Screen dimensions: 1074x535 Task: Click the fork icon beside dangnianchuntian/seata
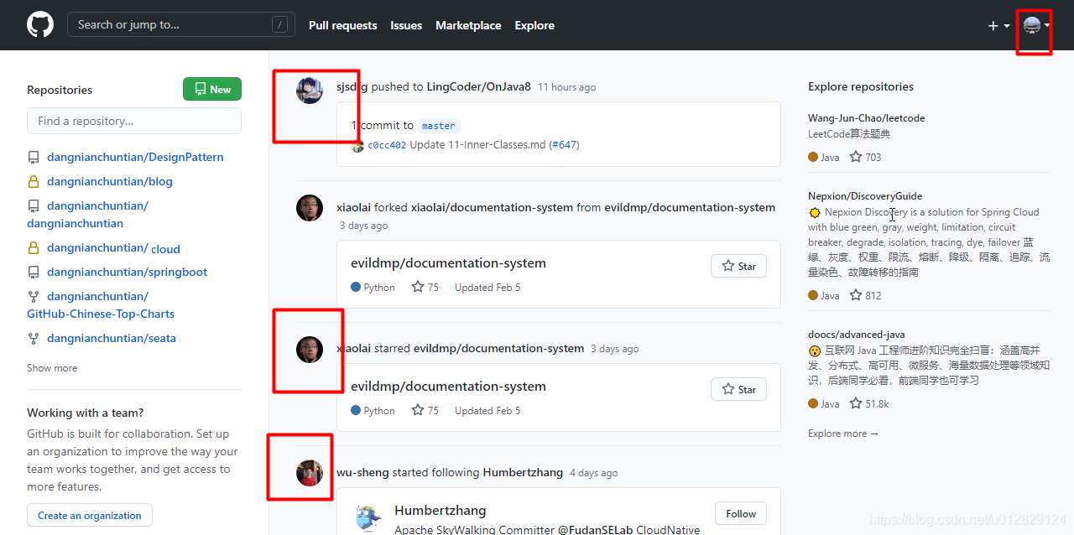point(34,338)
